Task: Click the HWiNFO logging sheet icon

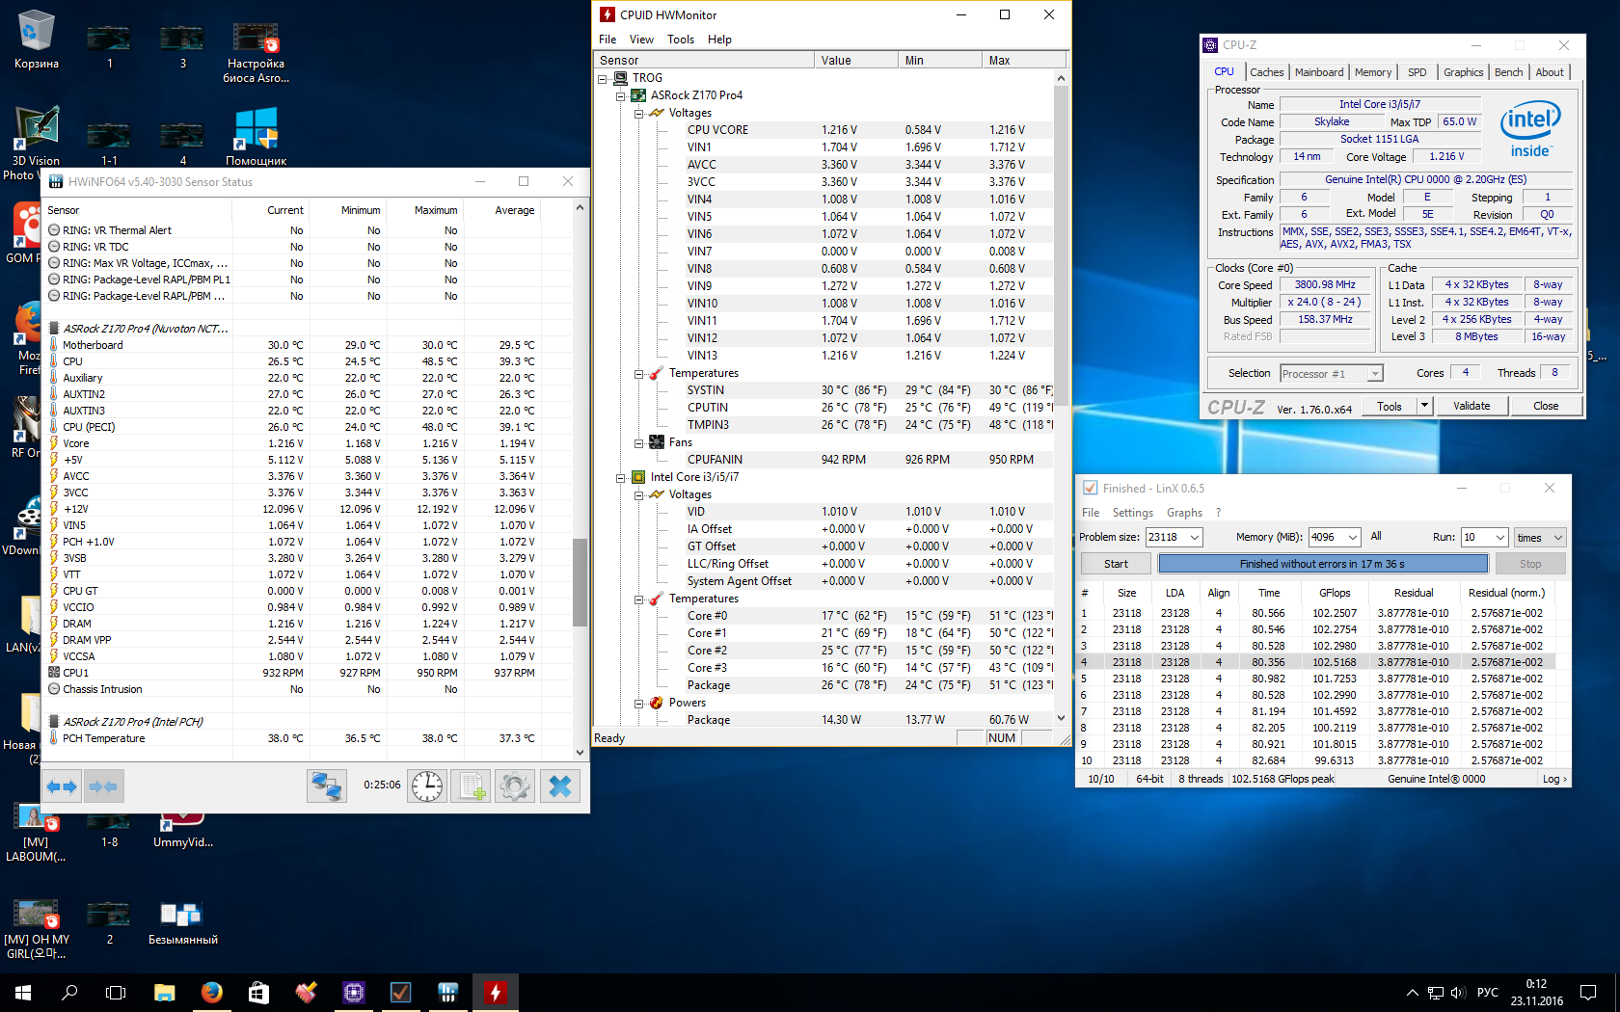Action: [x=471, y=786]
